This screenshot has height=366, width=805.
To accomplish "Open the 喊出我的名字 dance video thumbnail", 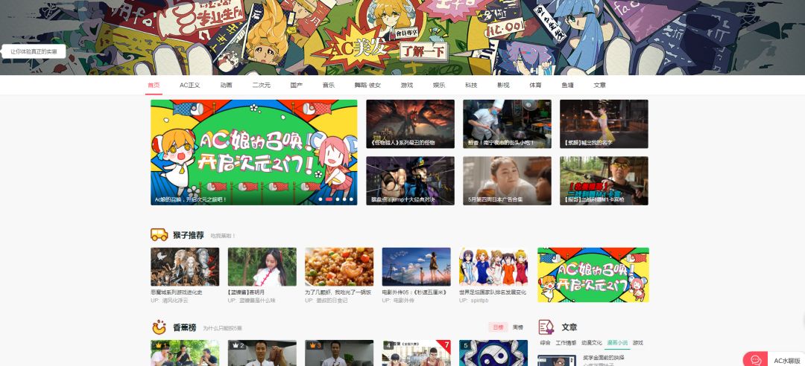I will (604, 124).
